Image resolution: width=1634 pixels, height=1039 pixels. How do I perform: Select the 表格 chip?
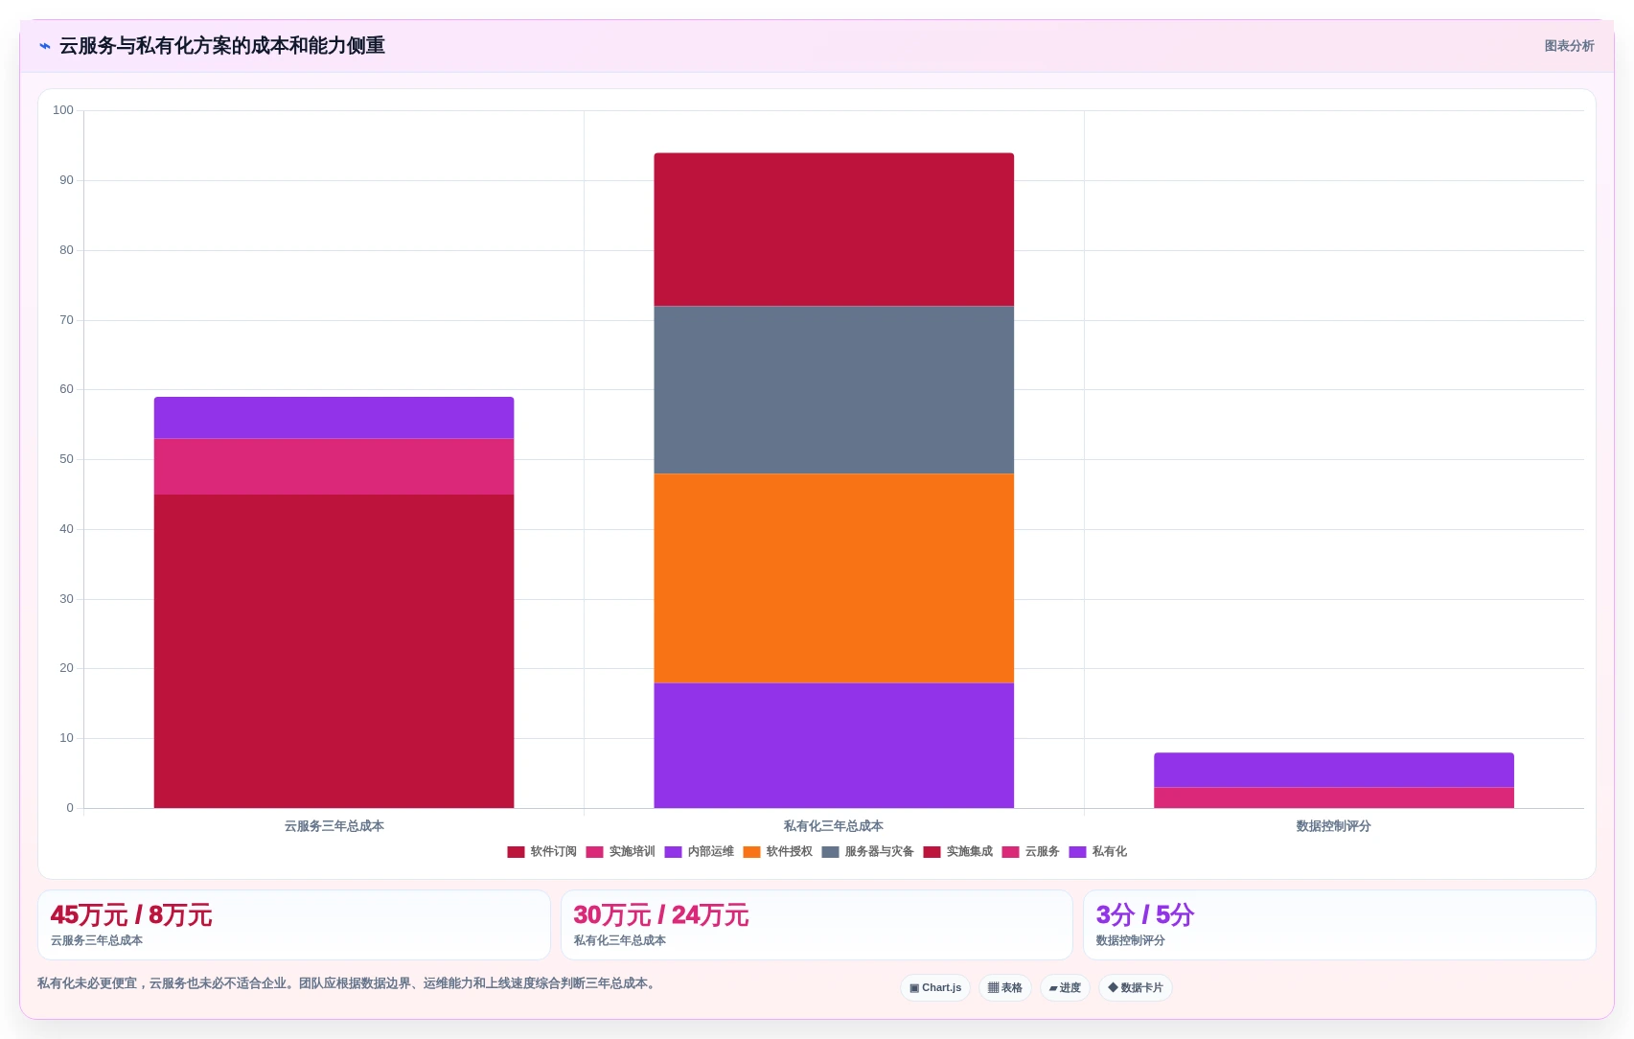point(1004,987)
